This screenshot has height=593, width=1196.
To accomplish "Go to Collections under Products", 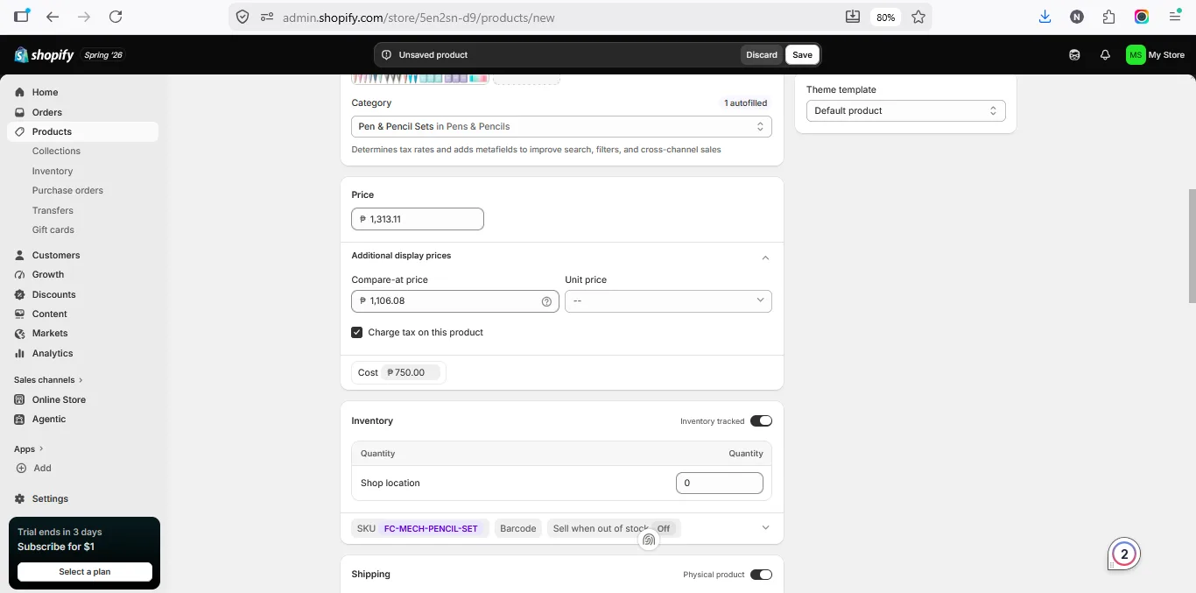I will [x=56, y=151].
